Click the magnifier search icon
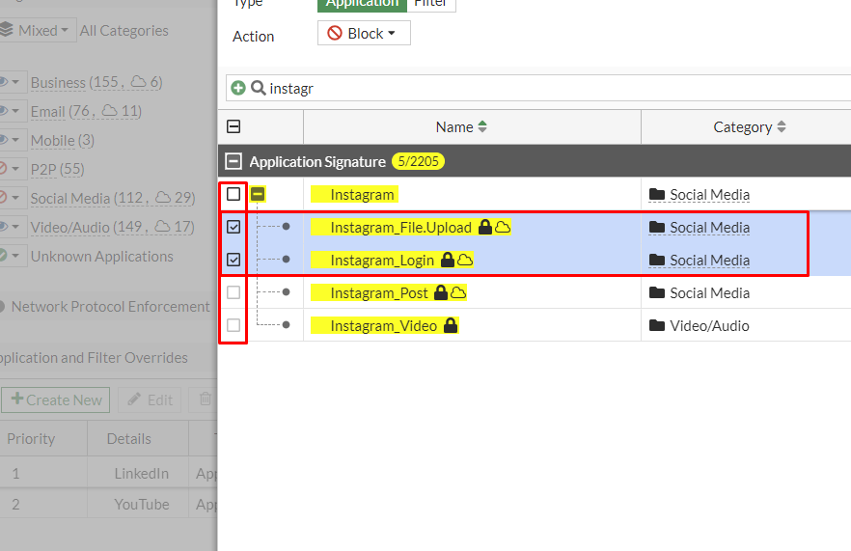Viewport: 851px width, 551px height. pos(259,88)
